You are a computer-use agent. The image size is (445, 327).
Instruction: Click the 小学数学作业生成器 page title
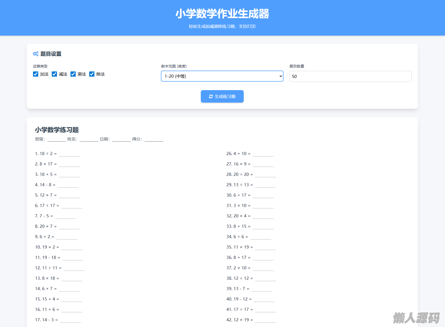(x=222, y=14)
